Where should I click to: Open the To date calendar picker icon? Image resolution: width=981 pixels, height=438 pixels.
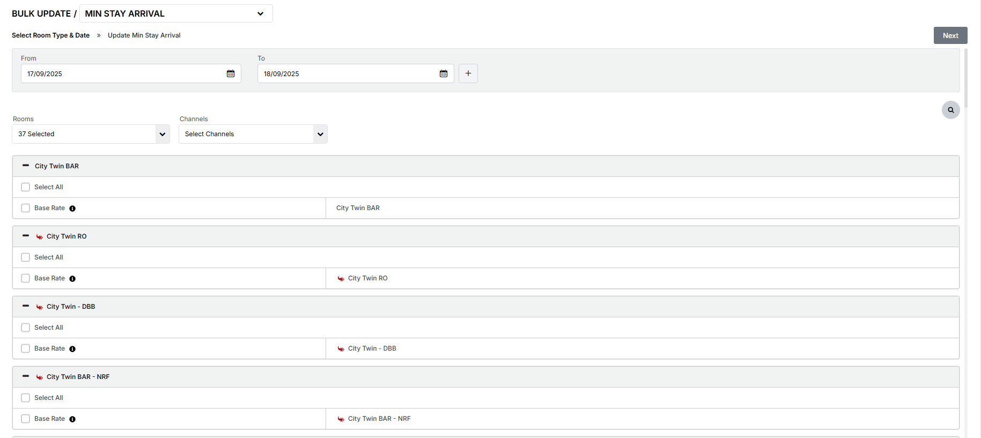(444, 73)
